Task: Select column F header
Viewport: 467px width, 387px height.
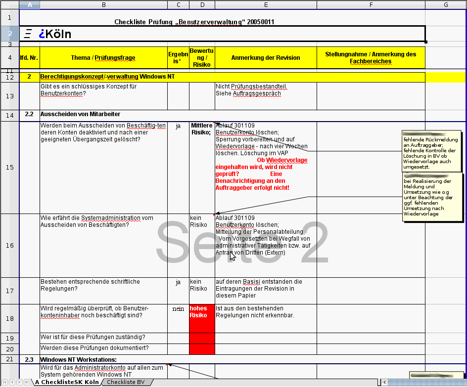Action: (371, 5)
